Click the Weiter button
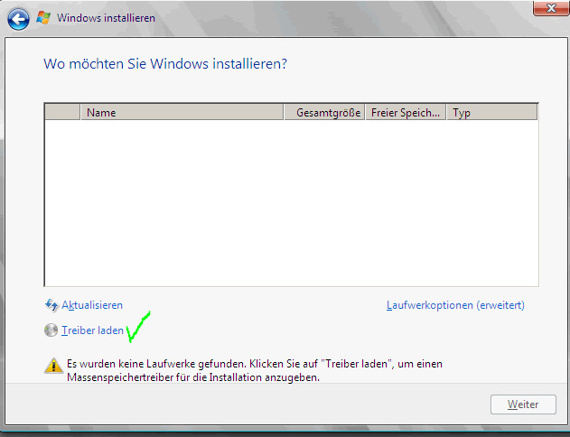The image size is (570, 437). pyautogui.click(x=523, y=404)
